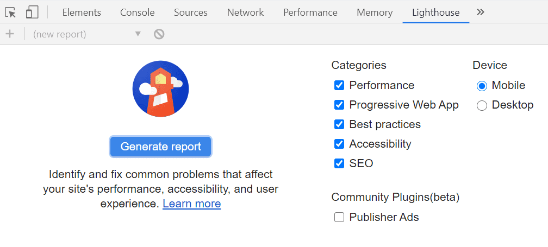Select the Mobile device radio button
The width and height of the screenshot is (548, 247).
pos(482,86)
